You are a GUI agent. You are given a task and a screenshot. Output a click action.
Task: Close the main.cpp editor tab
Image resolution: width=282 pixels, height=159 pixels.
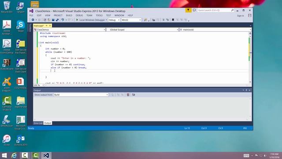[50, 26]
